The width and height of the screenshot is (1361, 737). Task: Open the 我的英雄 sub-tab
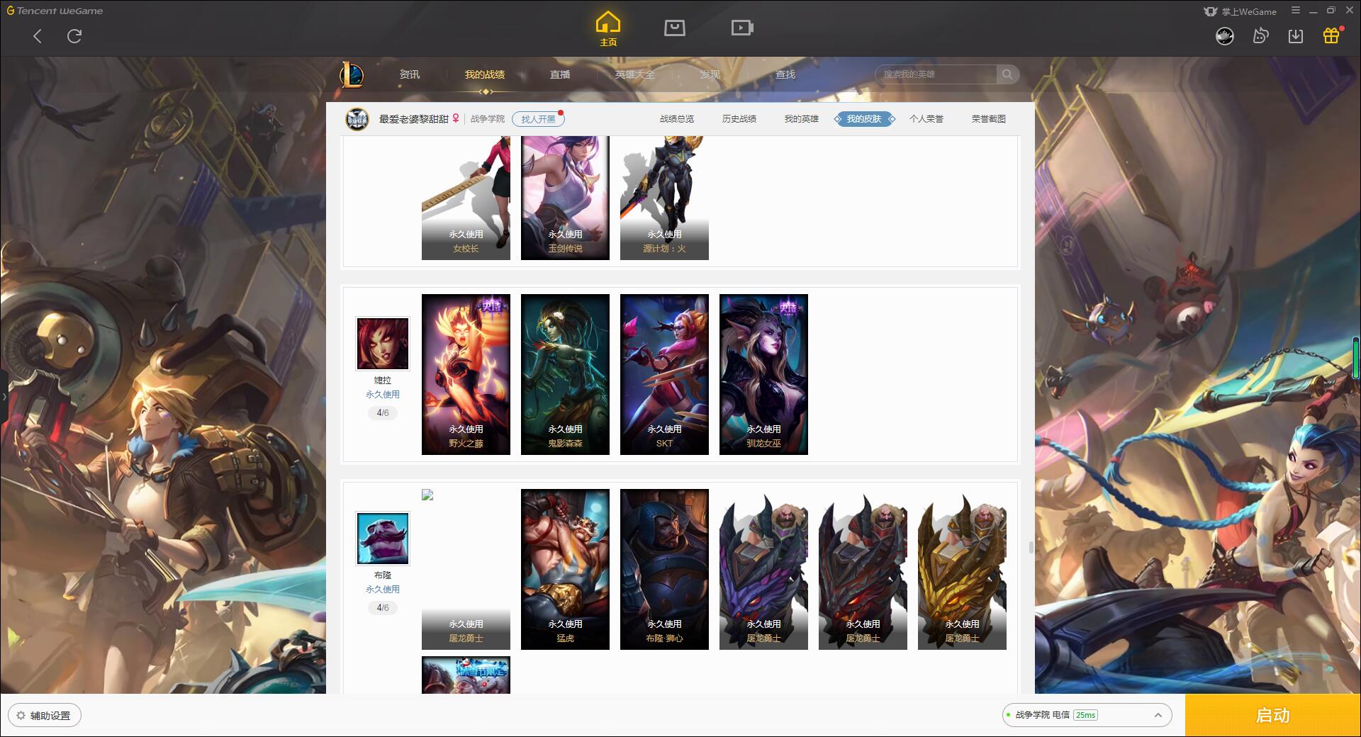pos(802,119)
